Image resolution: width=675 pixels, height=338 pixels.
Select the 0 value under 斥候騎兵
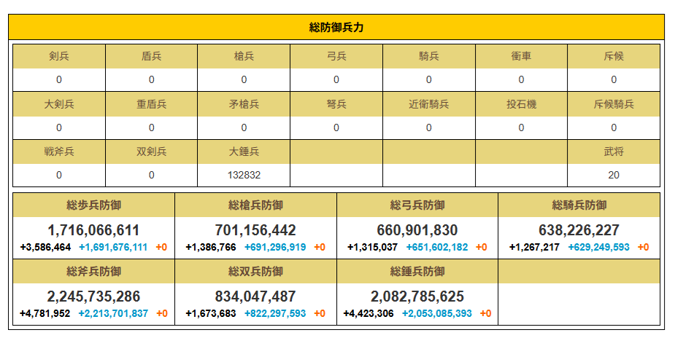click(x=614, y=128)
